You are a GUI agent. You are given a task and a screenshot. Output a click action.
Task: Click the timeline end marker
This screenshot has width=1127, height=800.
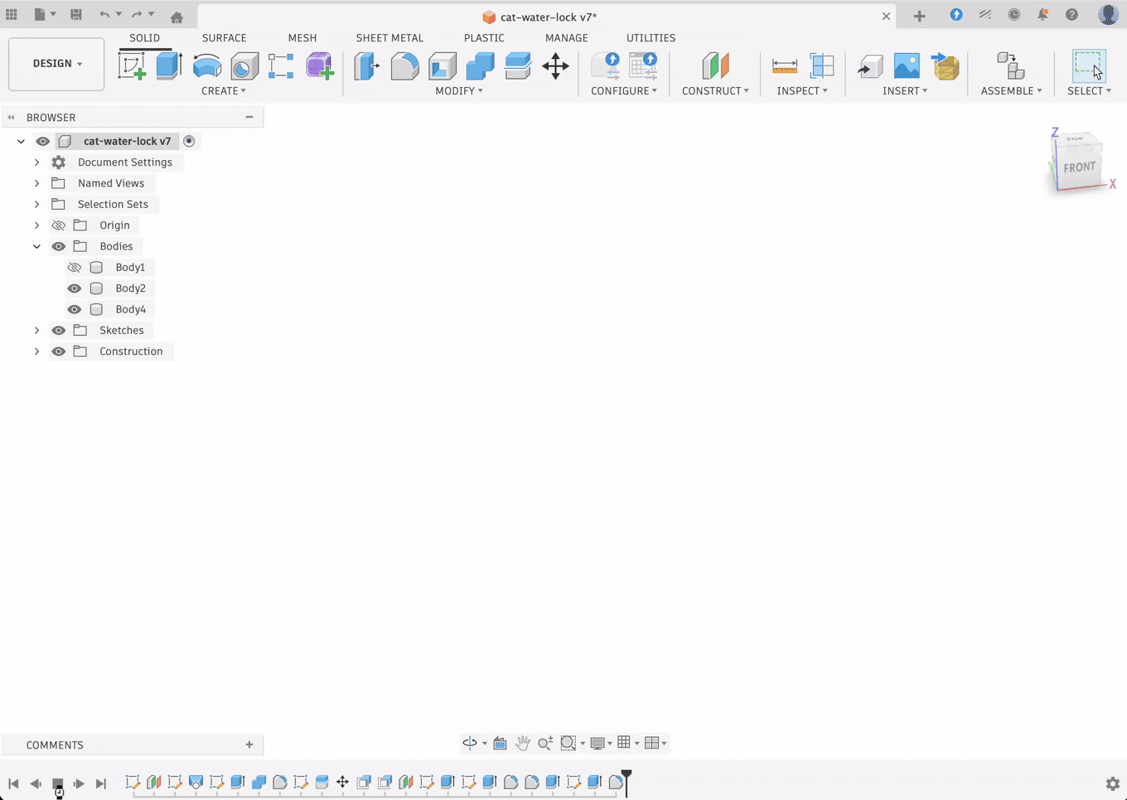626,783
